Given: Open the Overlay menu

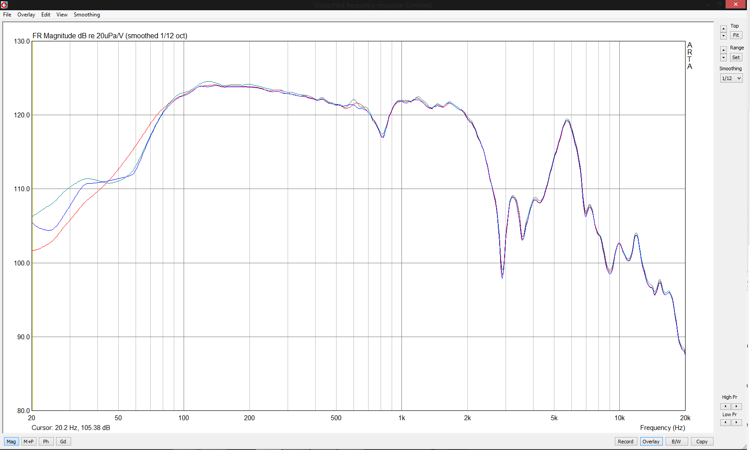Looking at the screenshot, I should pyautogui.click(x=26, y=15).
